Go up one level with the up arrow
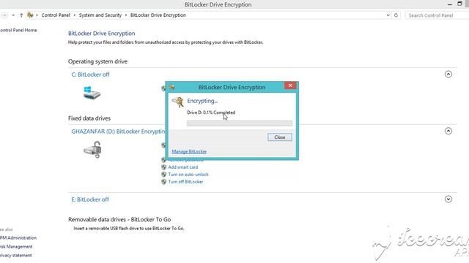This screenshot has width=469, height=263. tap(21, 15)
